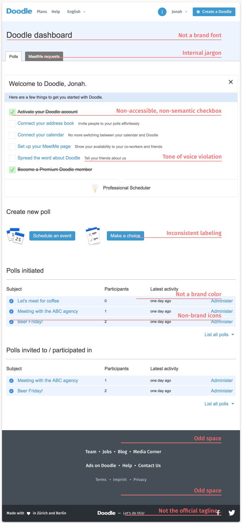Tick the Connect your calendar checkbox
The height and width of the screenshot is (523, 242).
(12, 135)
